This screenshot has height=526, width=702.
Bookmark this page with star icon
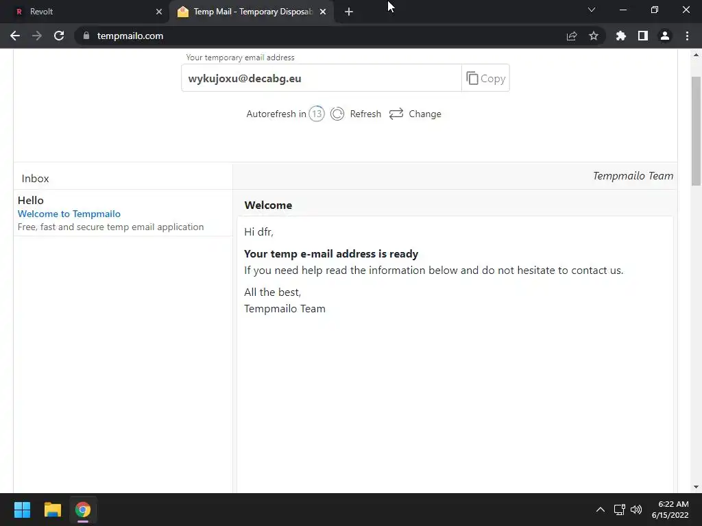pos(594,36)
